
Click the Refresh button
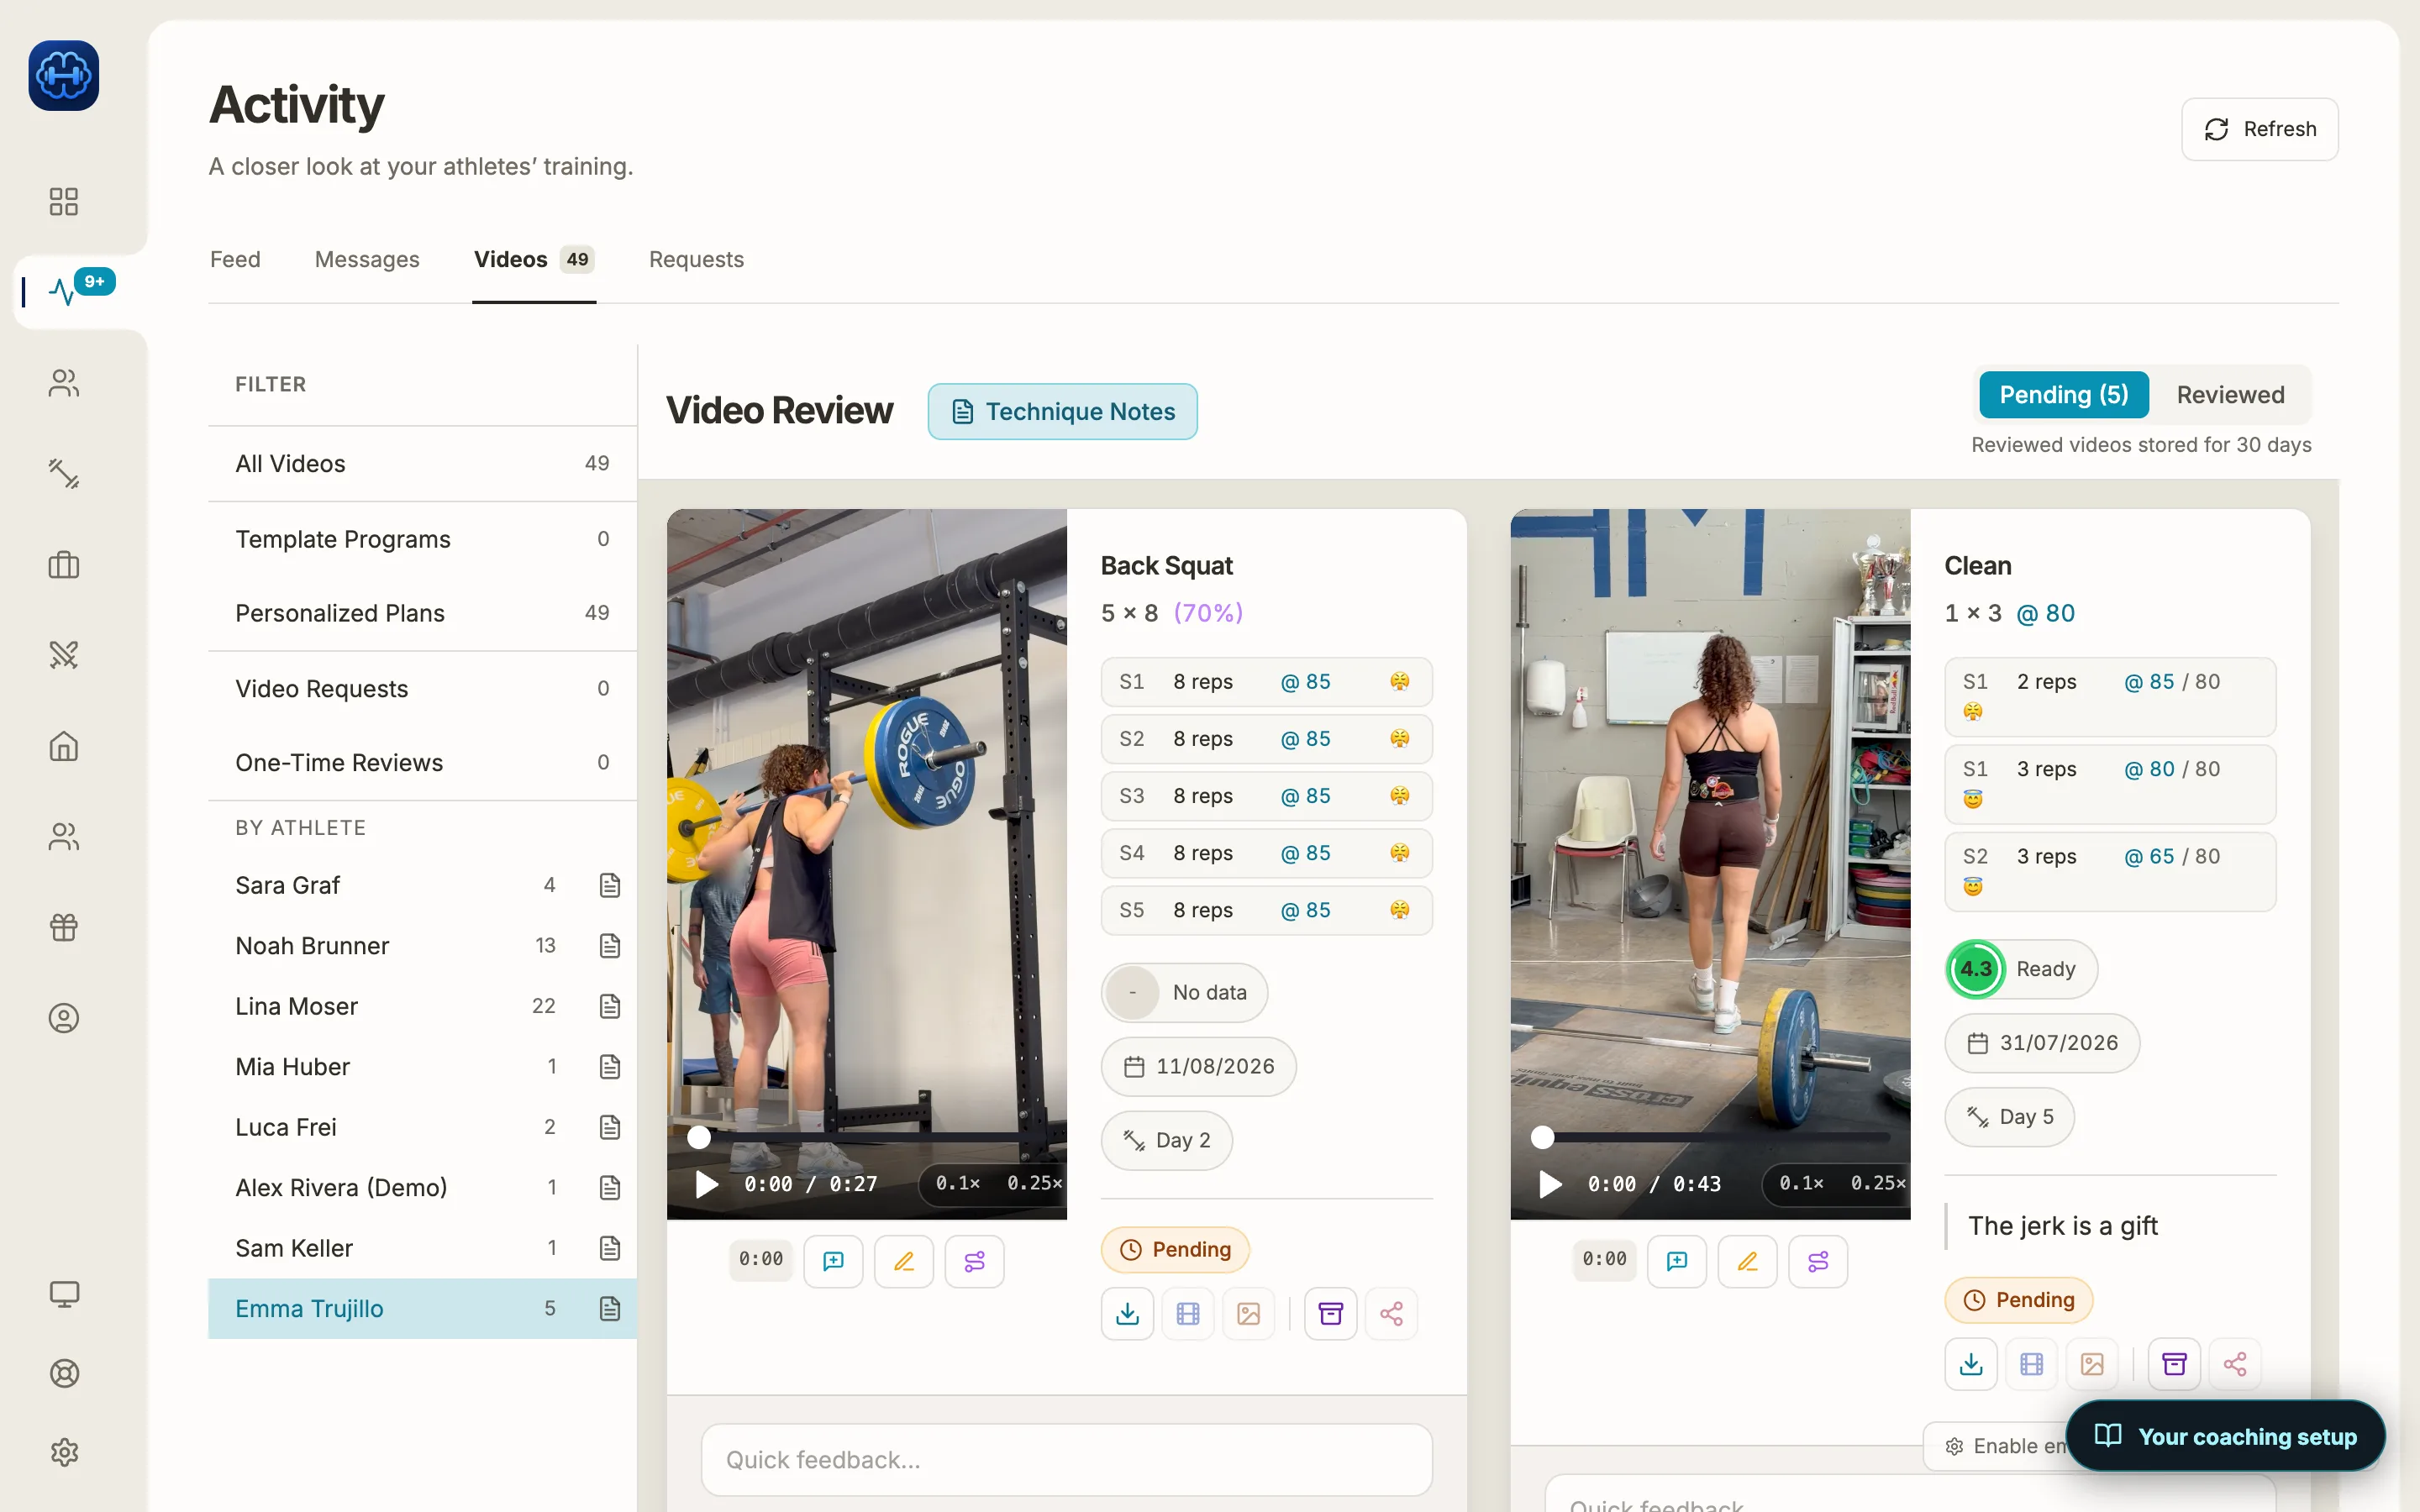[2259, 129]
